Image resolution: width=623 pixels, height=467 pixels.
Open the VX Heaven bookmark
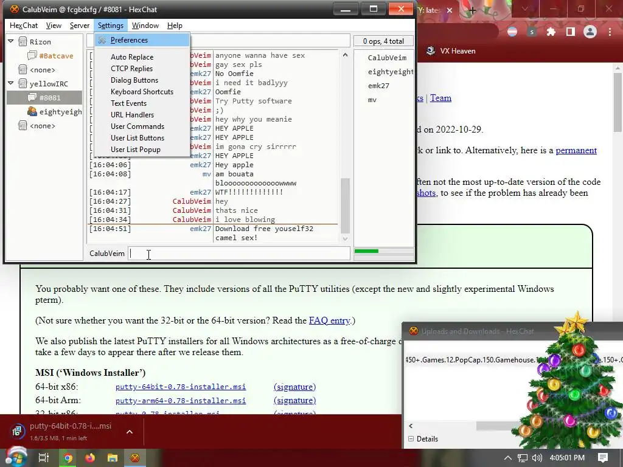coord(451,51)
